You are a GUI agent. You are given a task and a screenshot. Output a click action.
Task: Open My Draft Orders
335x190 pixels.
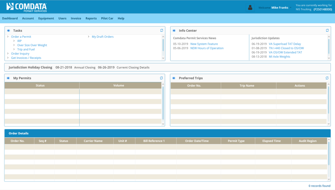tap(102, 36)
